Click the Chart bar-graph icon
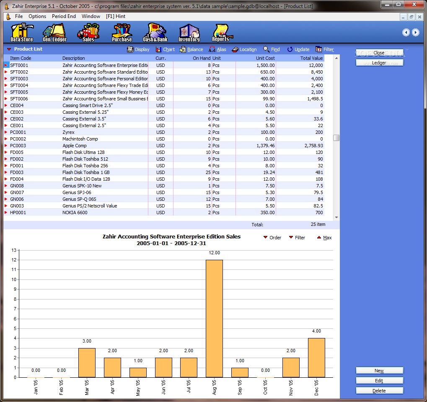The width and height of the screenshot is (427, 402). [158, 49]
